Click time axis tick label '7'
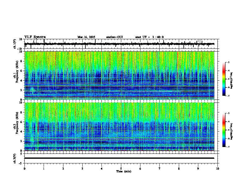This screenshot has height=189, width=245. 160,169
